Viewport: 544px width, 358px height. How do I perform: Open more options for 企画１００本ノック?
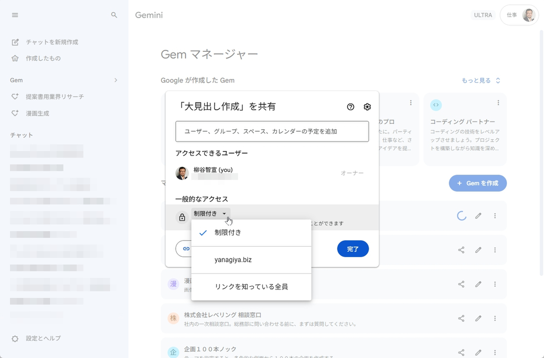point(495,353)
